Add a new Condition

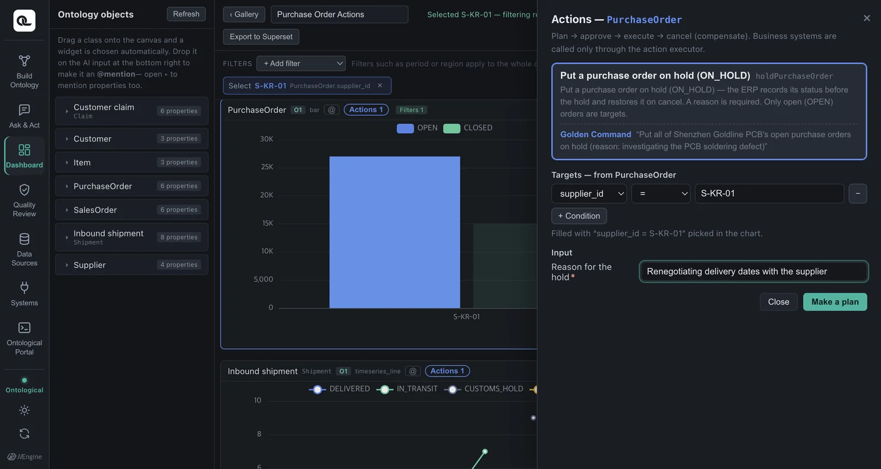pyautogui.click(x=579, y=216)
